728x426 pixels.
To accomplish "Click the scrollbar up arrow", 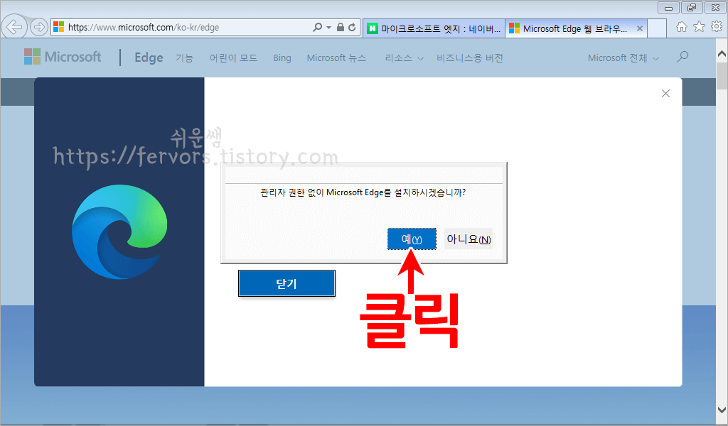I will click(x=722, y=54).
